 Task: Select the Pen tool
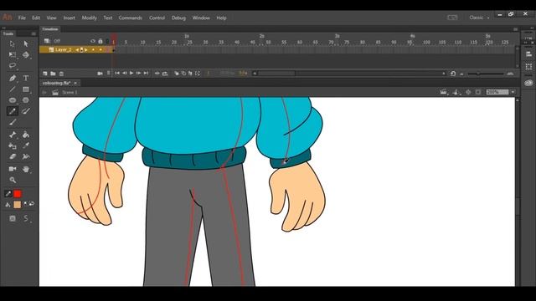click(x=13, y=78)
